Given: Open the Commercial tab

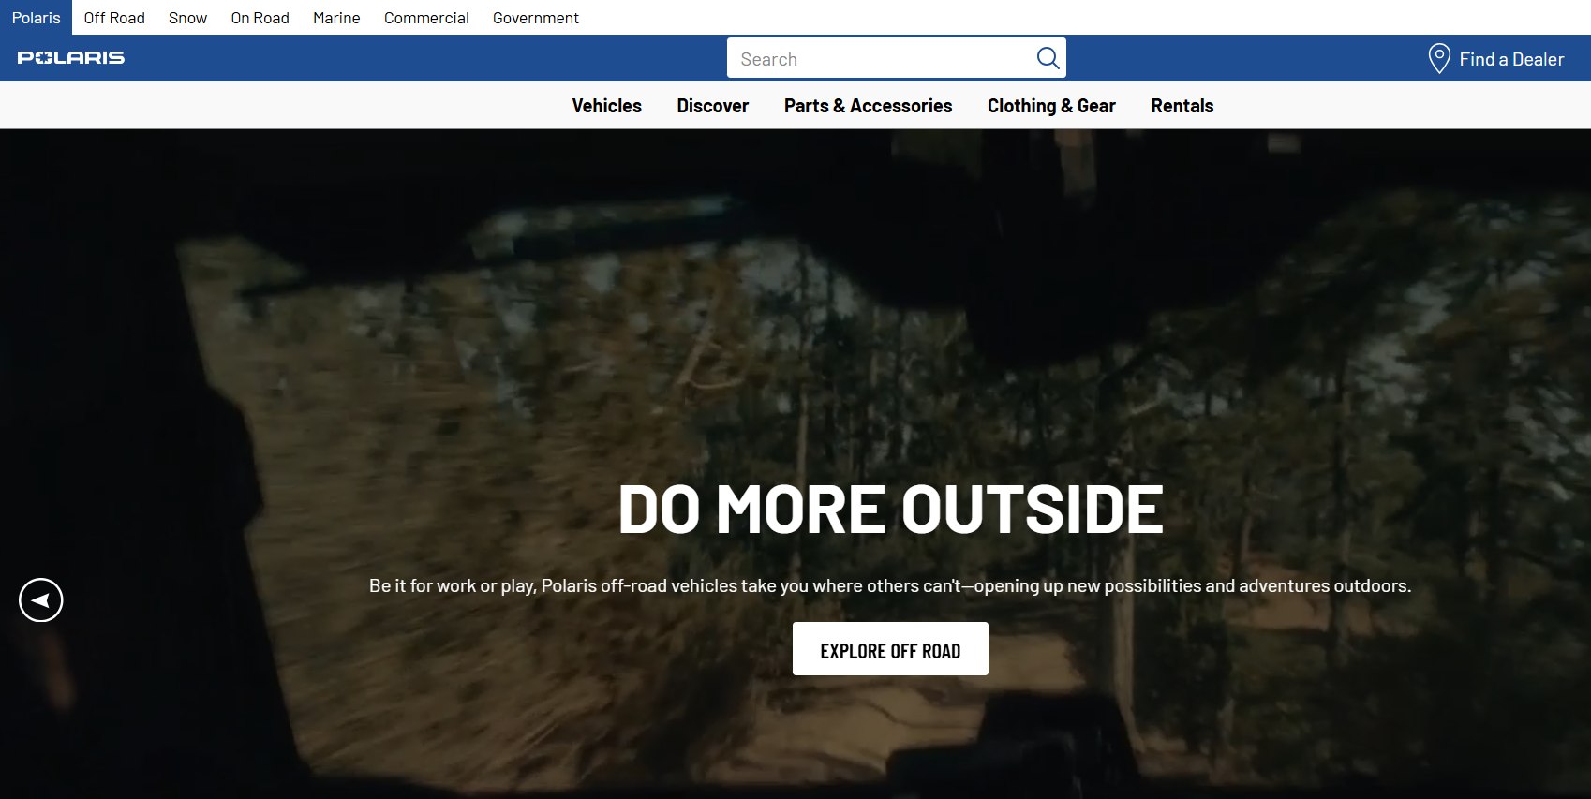Looking at the screenshot, I should click(426, 18).
